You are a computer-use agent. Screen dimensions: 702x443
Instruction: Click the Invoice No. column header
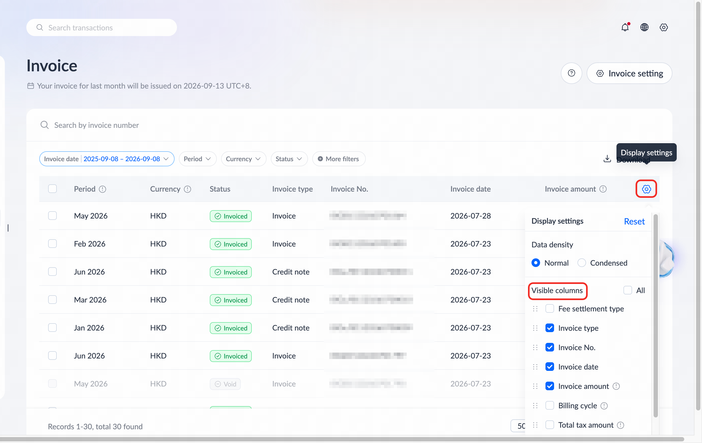point(349,189)
